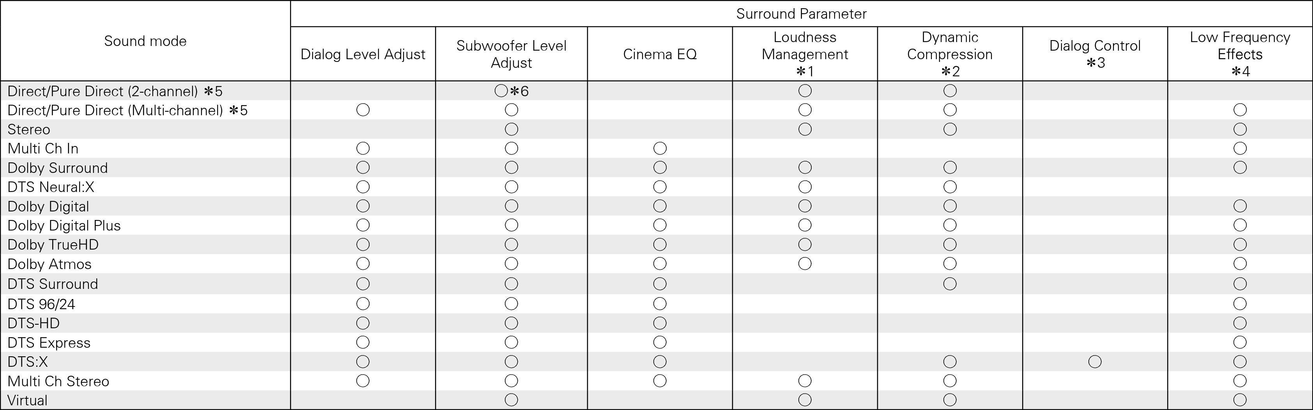Click the DTS 96/24 row label
The height and width of the screenshot is (410, 1313).
[41, 304]
